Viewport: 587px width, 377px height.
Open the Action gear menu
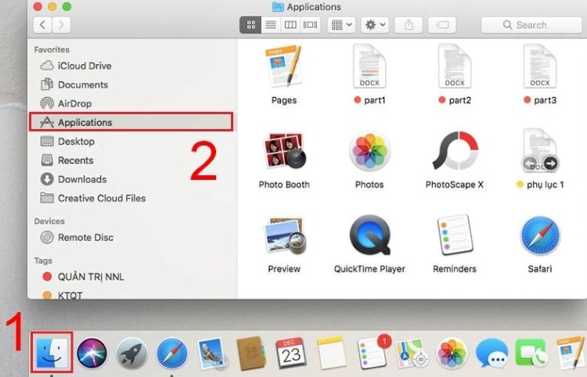click(375, 25)
